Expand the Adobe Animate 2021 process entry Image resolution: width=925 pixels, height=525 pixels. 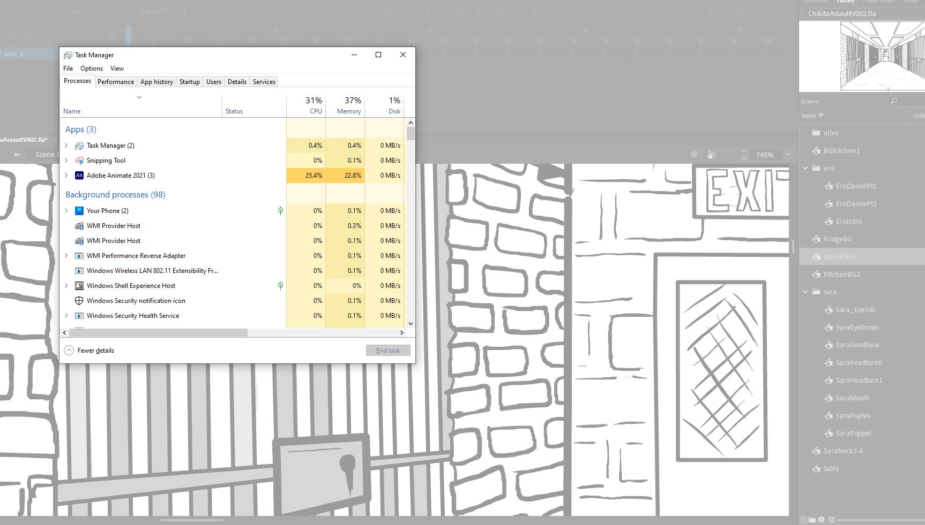66,175
